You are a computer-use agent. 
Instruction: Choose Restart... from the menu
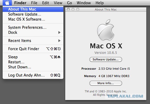coord(33,62)
